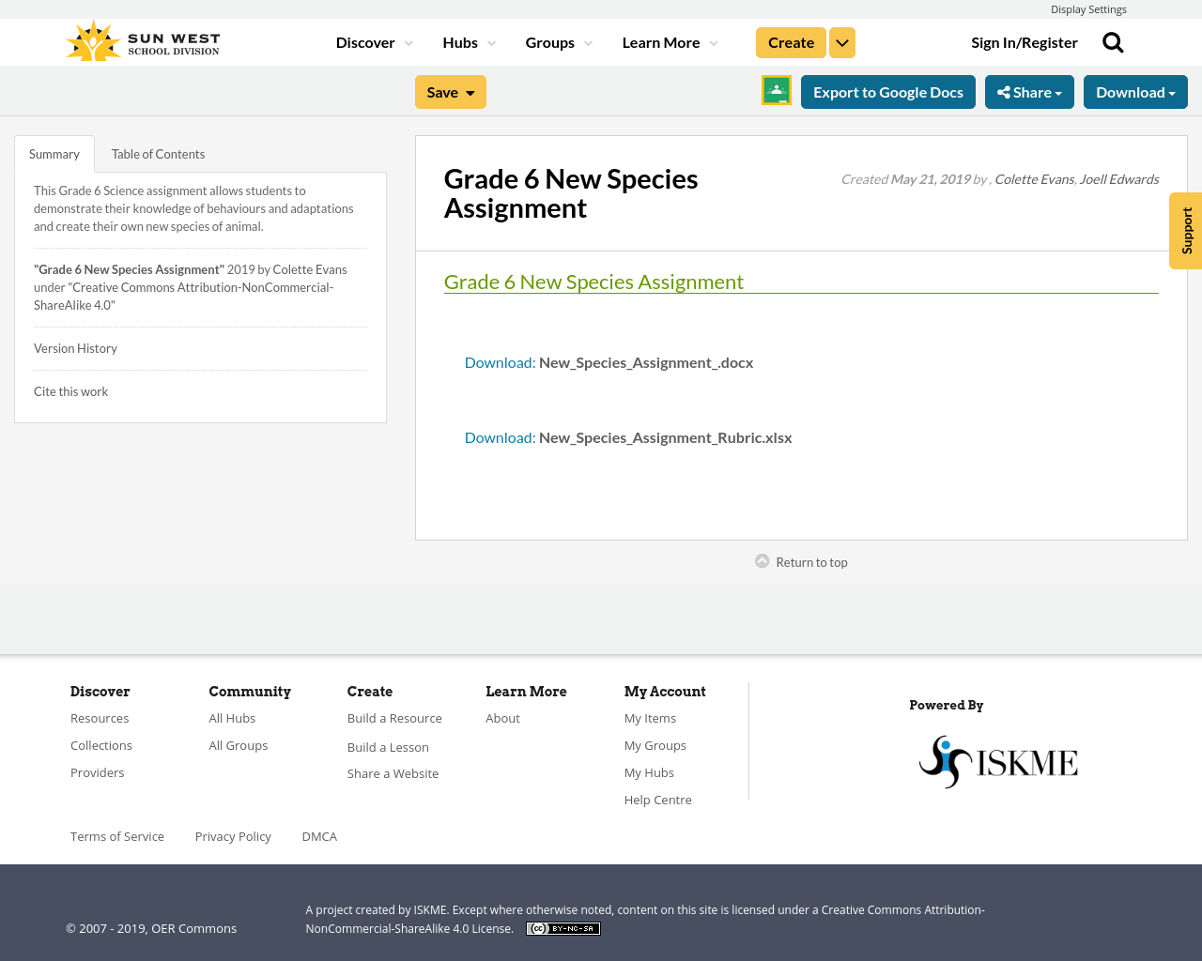Expand the Share dropdown menu

click(1029, 92)
